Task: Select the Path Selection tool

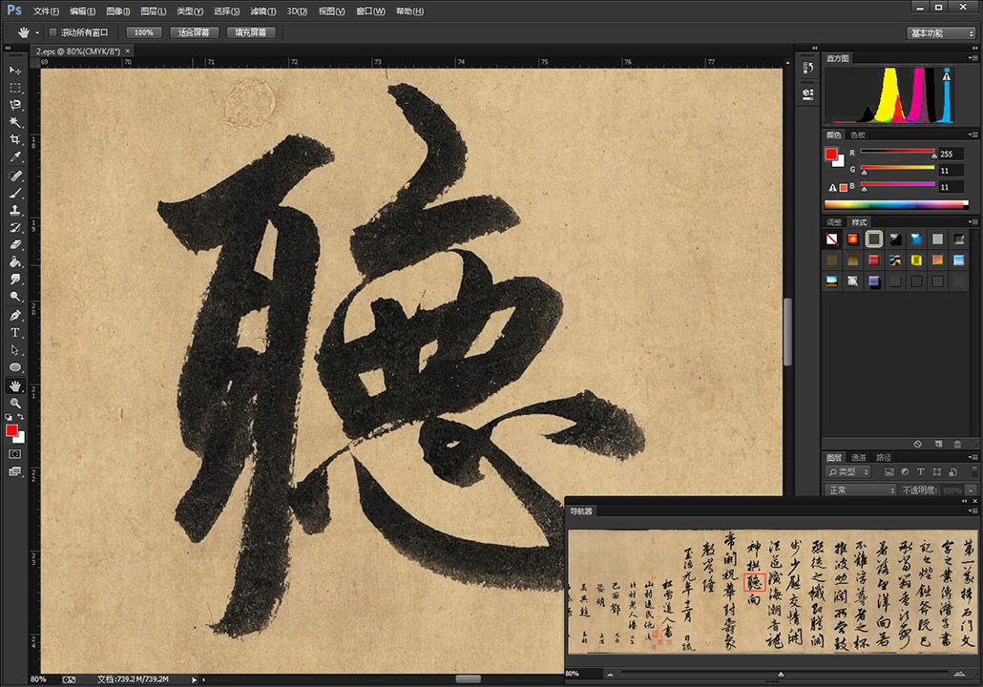Action: (15, 350)
